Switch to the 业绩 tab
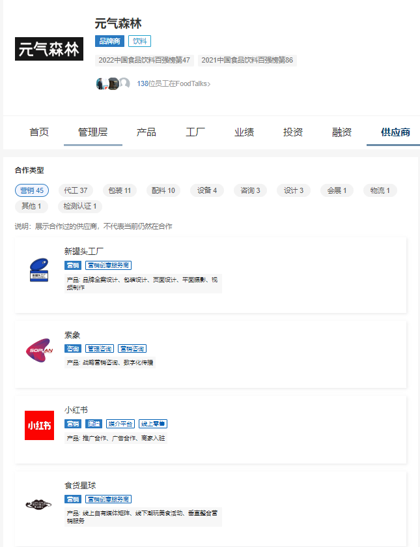The height and width of the screenshot is (547, 420). pyautogui.click(x=244, y=132)
